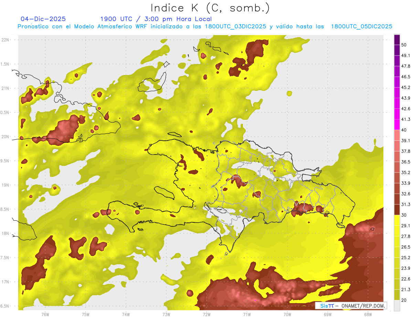
Task: Click the colorbar value '32.6'
Action: coord(406,194)
